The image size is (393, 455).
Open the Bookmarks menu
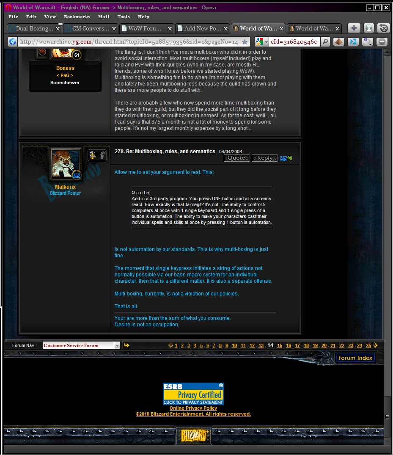(x=77, y=17)
